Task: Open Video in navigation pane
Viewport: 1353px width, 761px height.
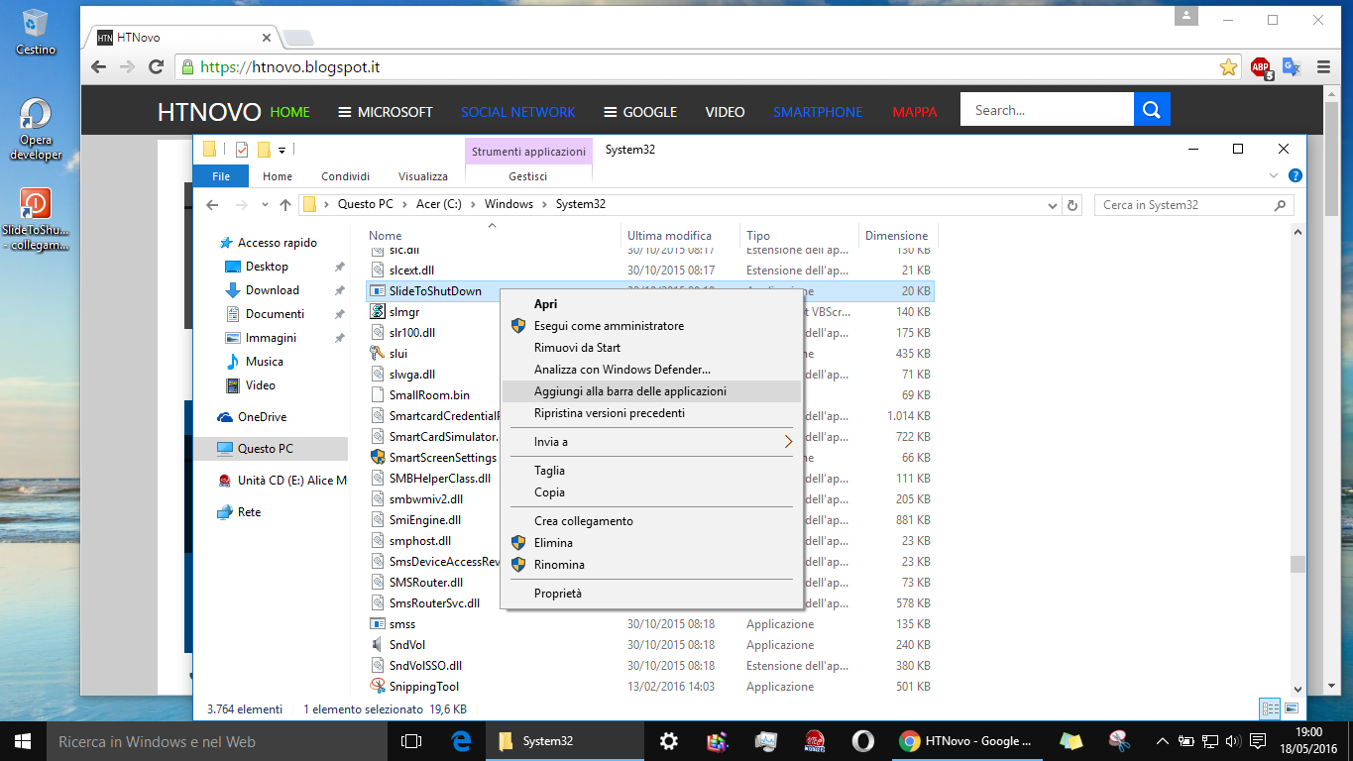Action: (260, 385)
